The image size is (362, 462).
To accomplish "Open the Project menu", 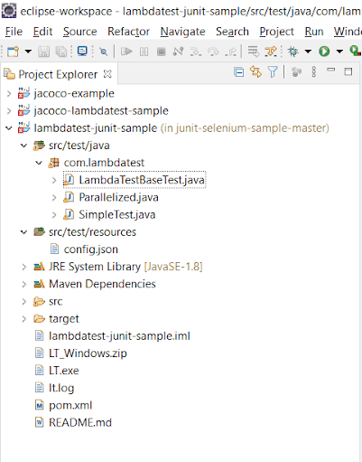I will click(276, 32).
